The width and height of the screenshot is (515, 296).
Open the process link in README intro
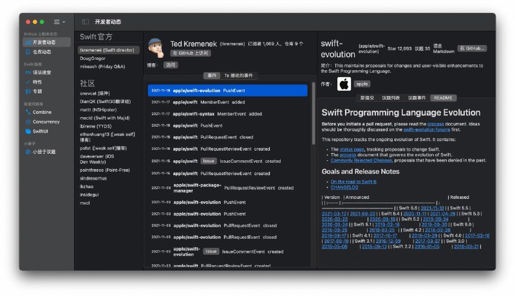pos(436,124)
